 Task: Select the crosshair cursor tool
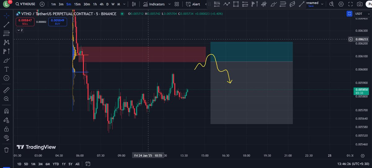pyautogui.click(x=7, y=15)
